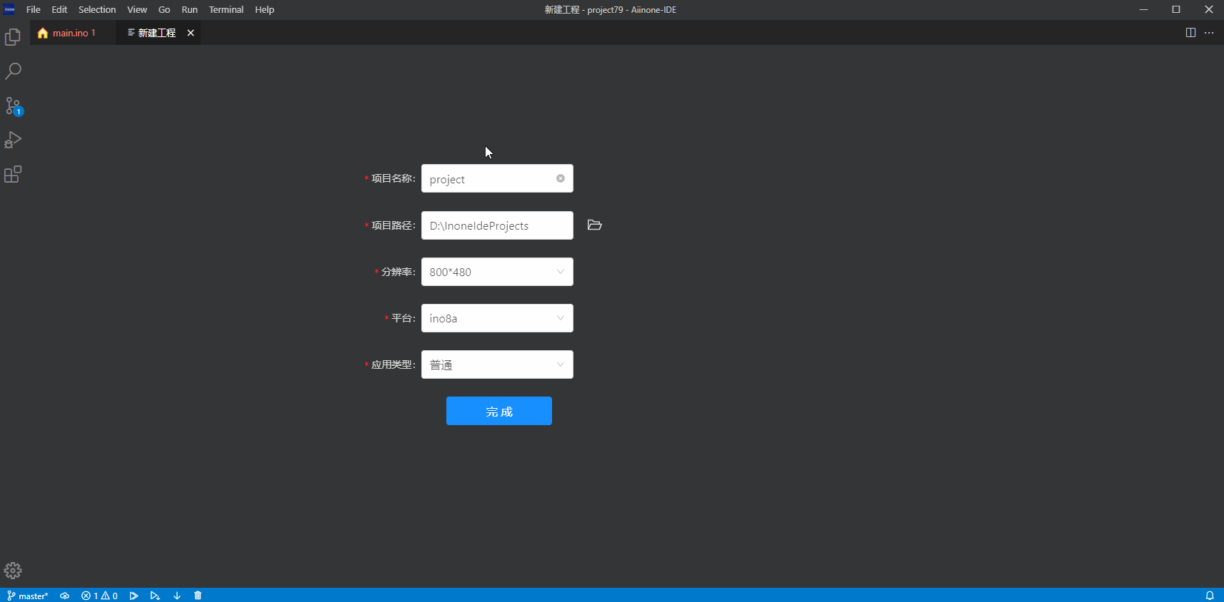Click the 分辨率 label

coord(398,272)
